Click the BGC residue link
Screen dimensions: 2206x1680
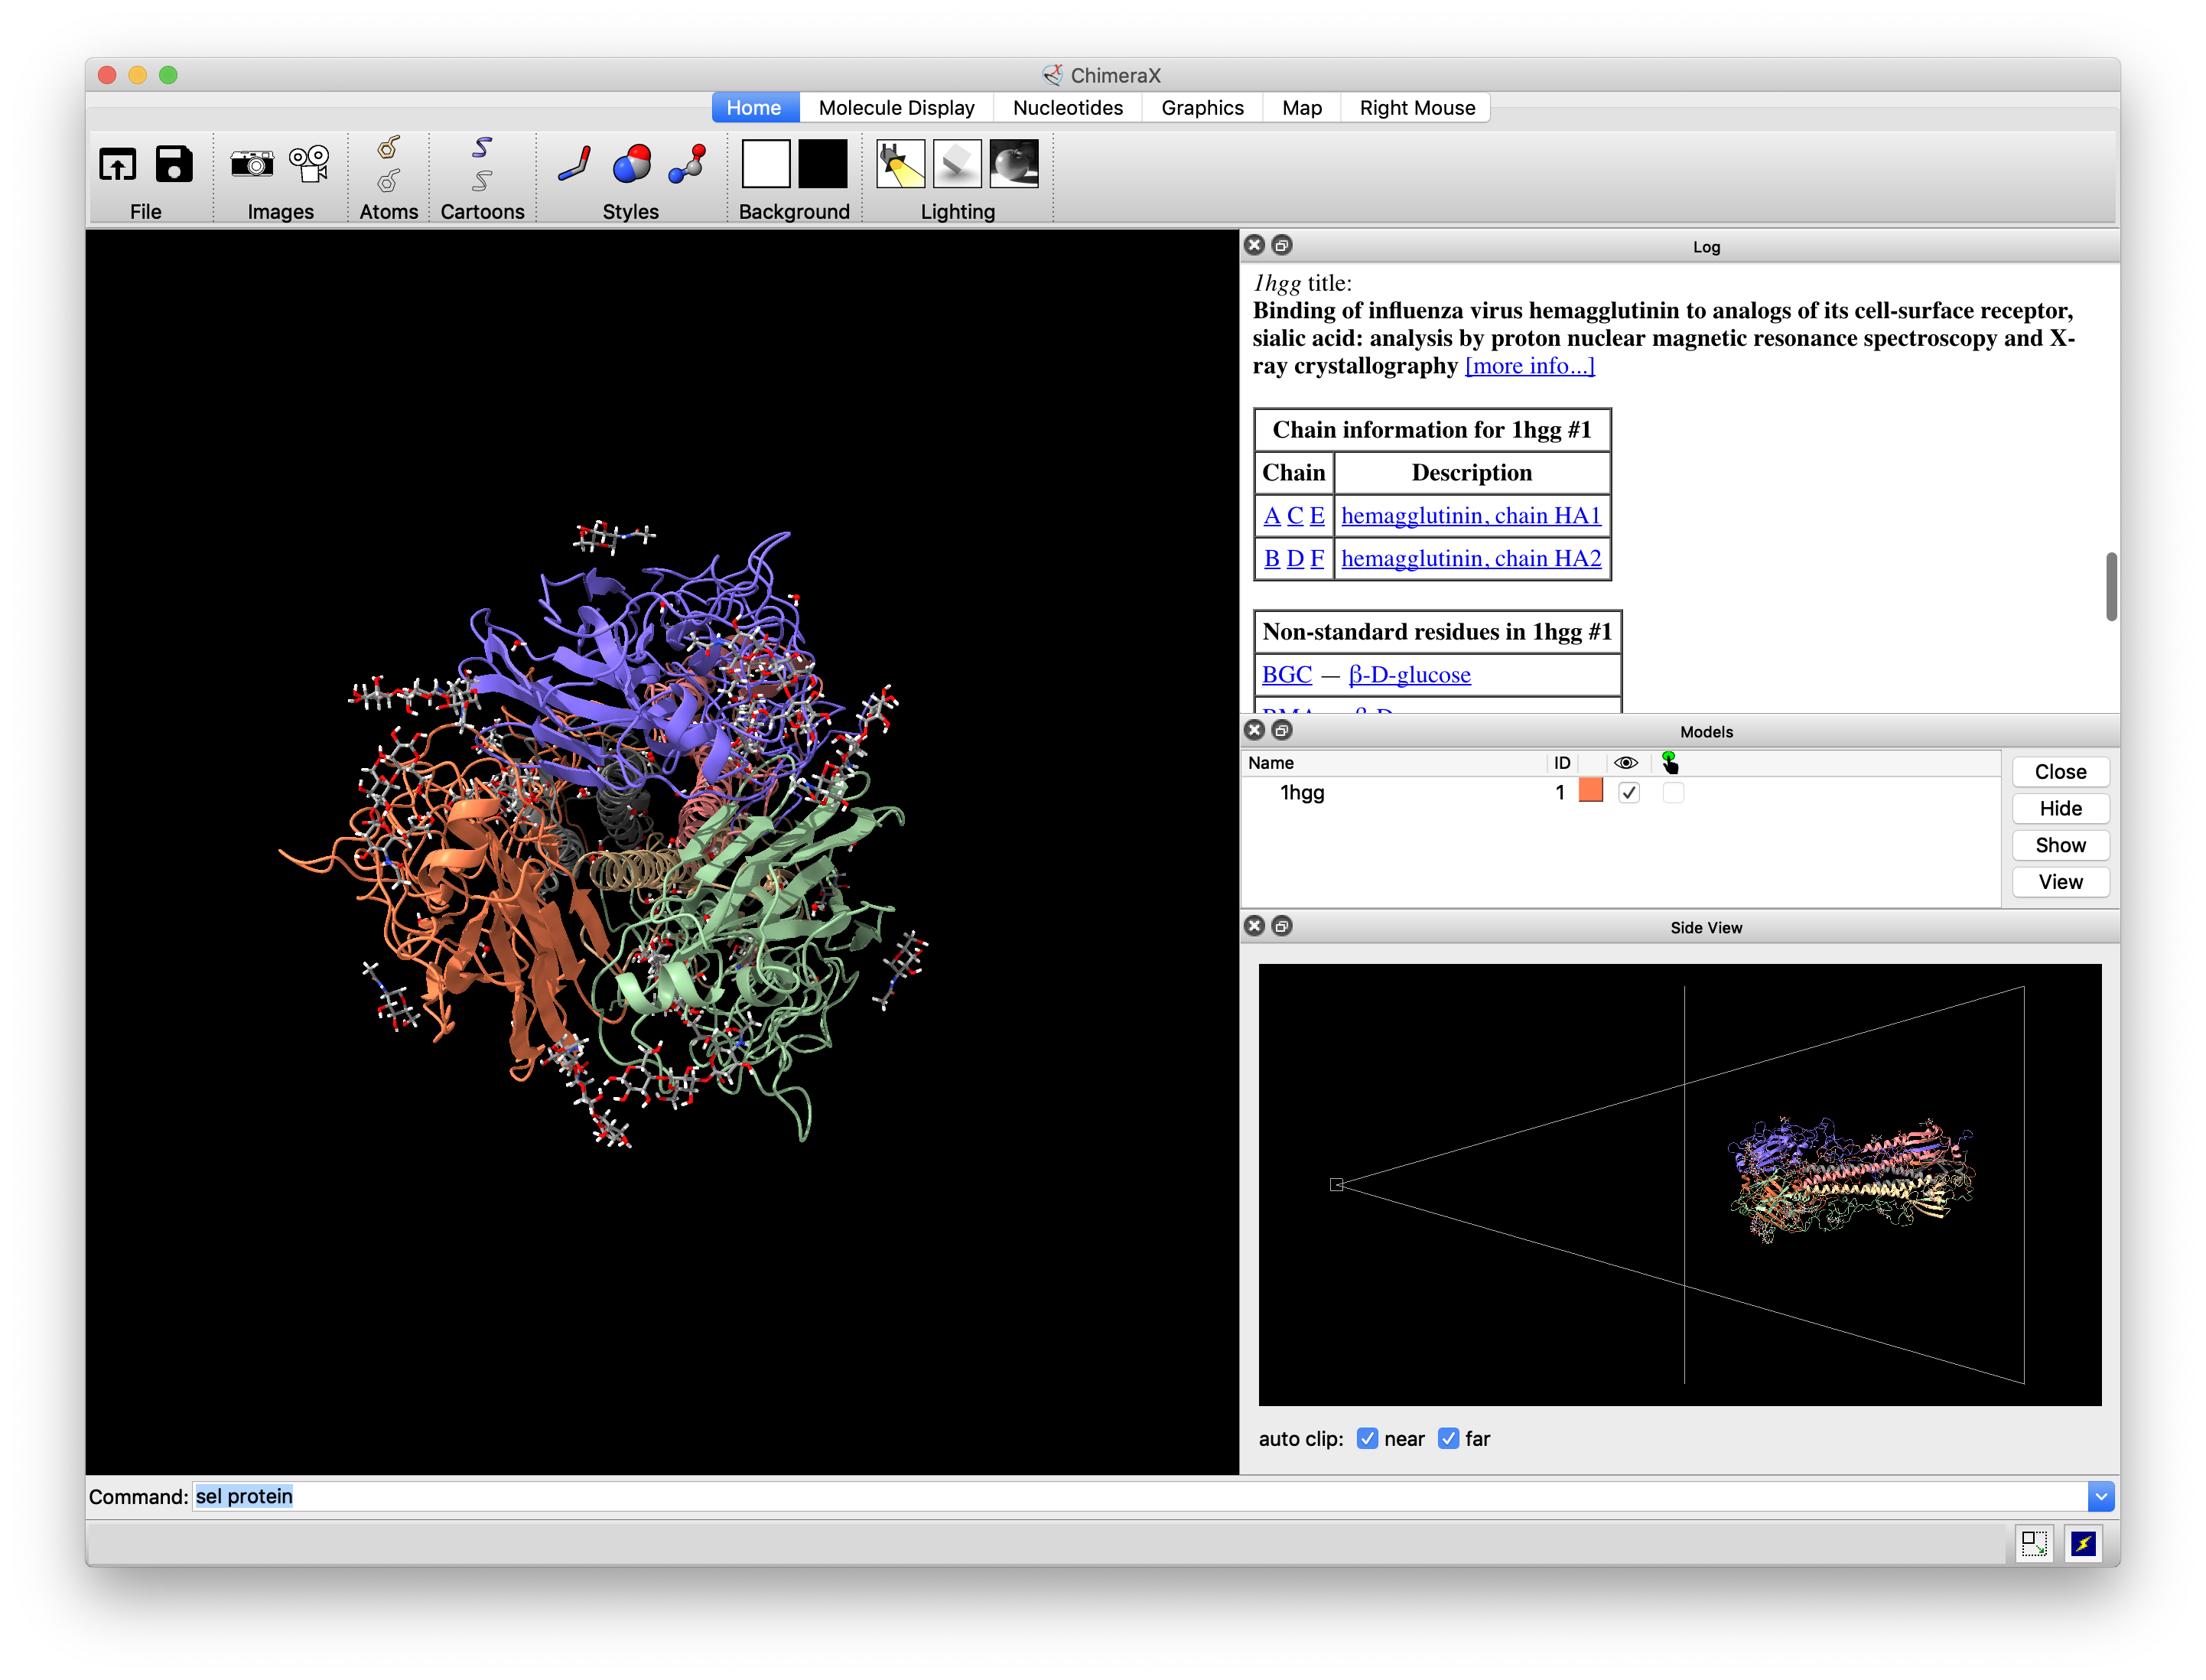[x=1287, y=674]
